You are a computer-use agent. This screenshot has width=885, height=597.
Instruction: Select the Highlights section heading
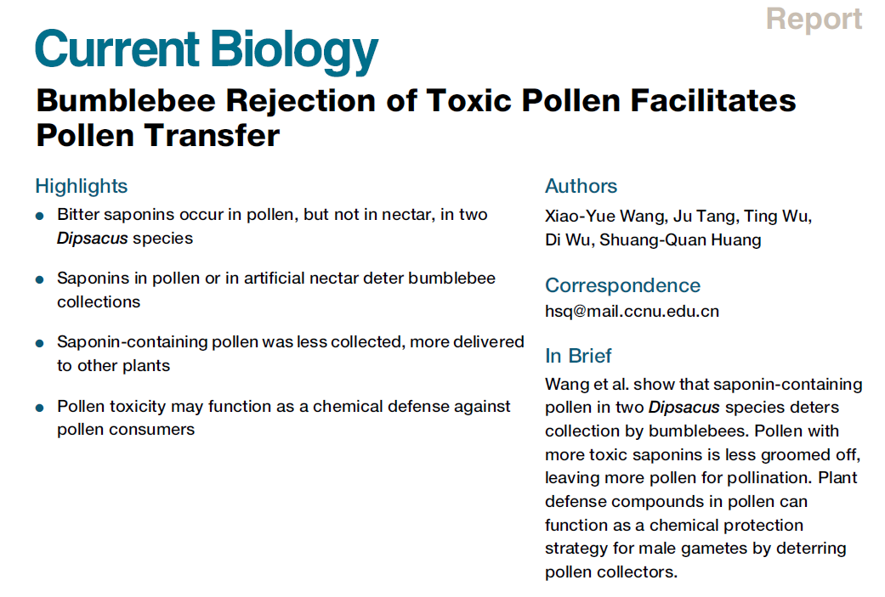(x=82, y=186)
